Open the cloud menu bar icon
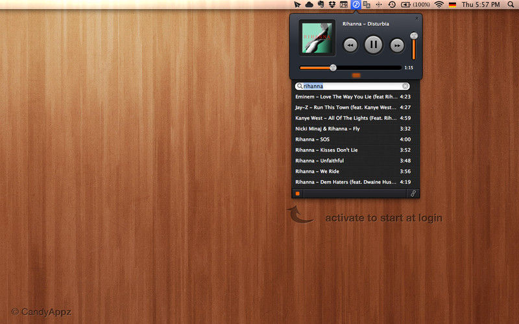This screenshot has height=324, width=519. pos(309,5)
